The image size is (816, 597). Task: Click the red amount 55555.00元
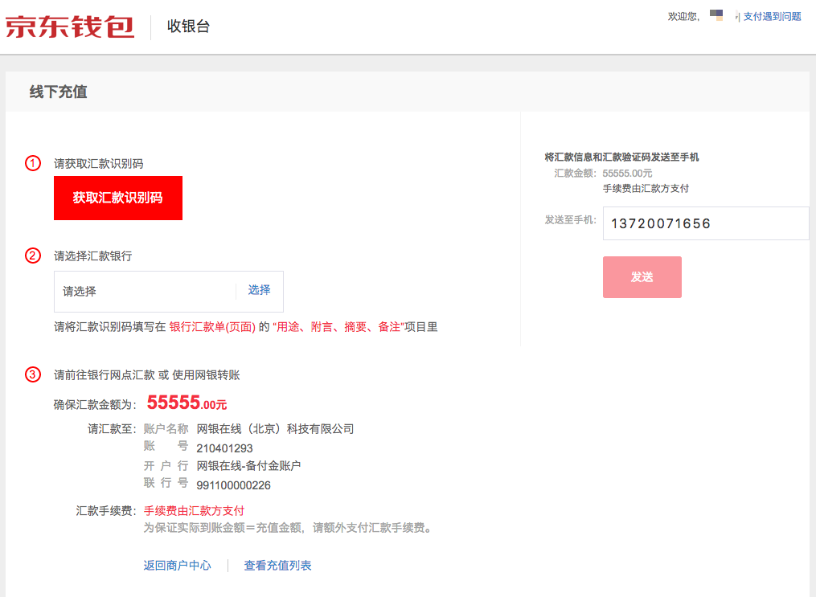click(187, 403)
